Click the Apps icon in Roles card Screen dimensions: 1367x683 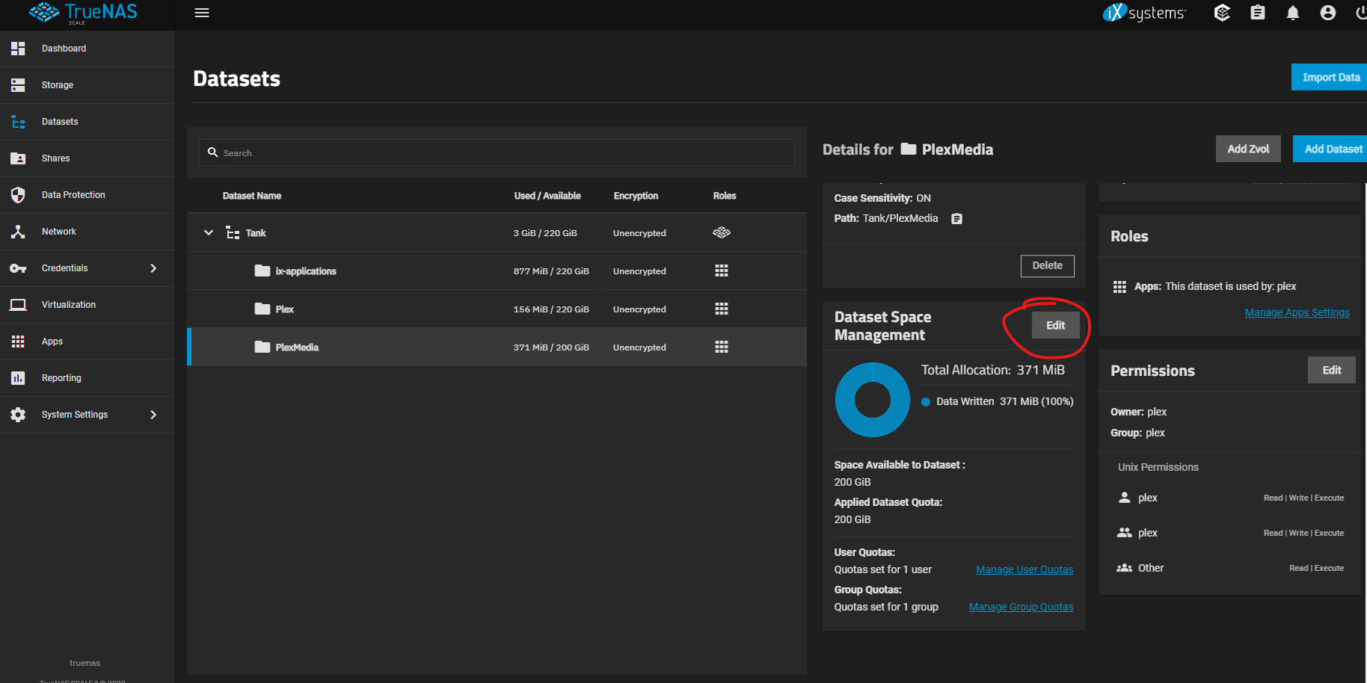tap(1119, 287)
